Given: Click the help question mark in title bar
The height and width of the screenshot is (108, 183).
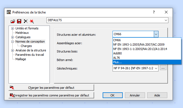Looking at the screenshot, I should coord(154,12).
